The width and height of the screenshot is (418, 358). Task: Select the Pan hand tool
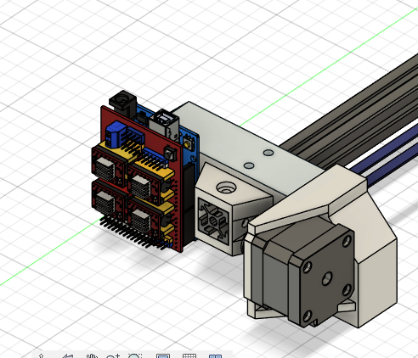click(x=92, y=355)
